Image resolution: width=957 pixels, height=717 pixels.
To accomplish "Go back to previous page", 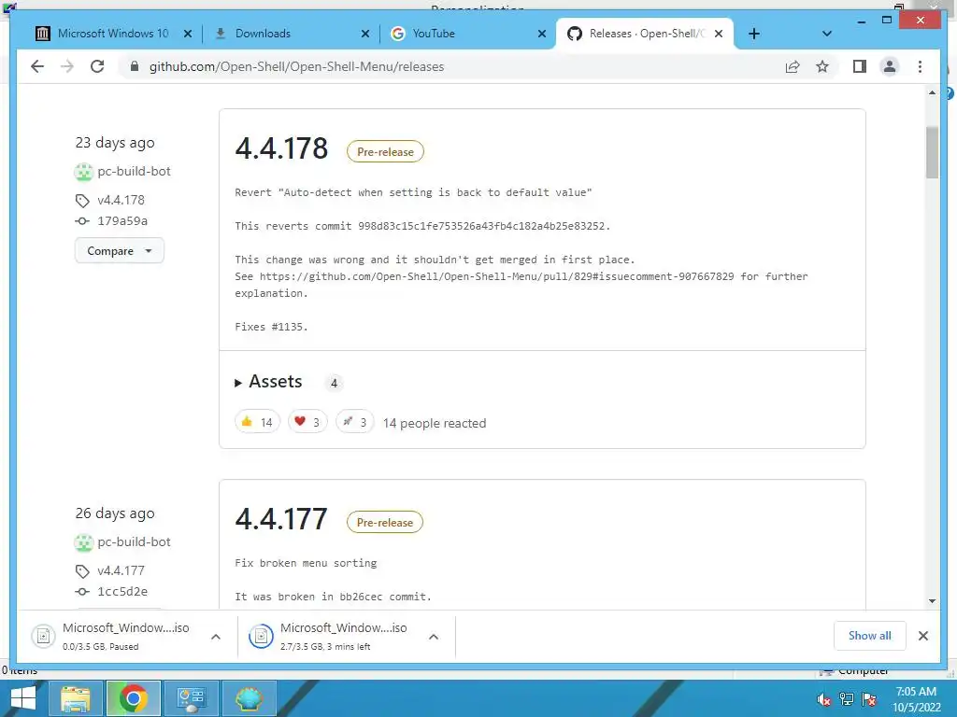I will tap(37, 66).
